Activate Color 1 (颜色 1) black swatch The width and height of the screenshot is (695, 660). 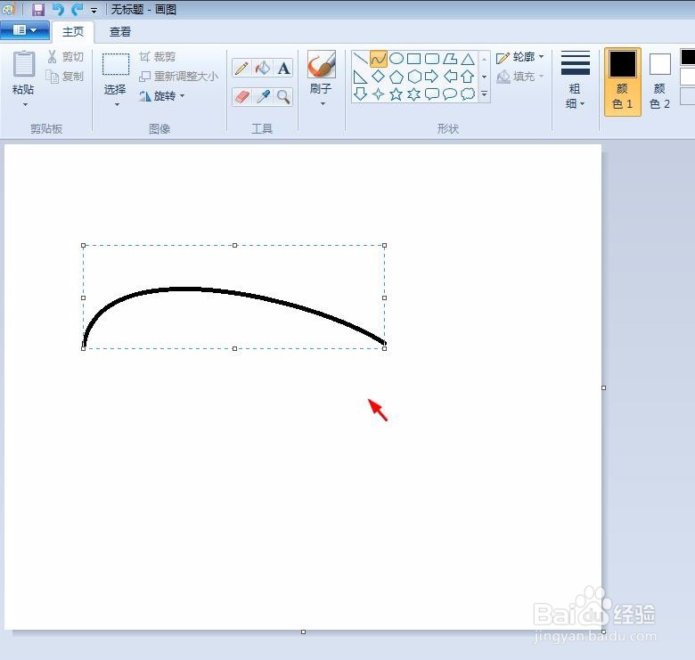[622, 82]
